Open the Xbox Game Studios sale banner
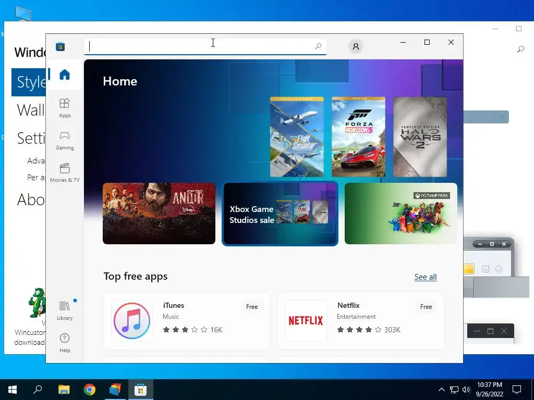The image size is (534, 400). click(280, 214)
